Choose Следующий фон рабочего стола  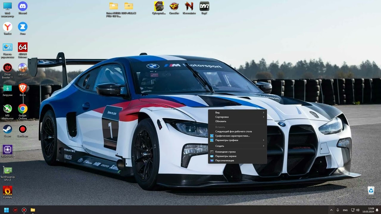[x=237, y=131]
